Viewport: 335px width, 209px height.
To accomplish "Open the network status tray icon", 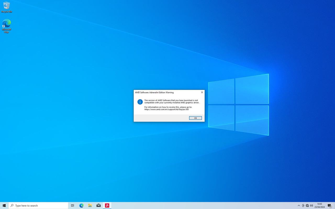I will click(307, 206).
